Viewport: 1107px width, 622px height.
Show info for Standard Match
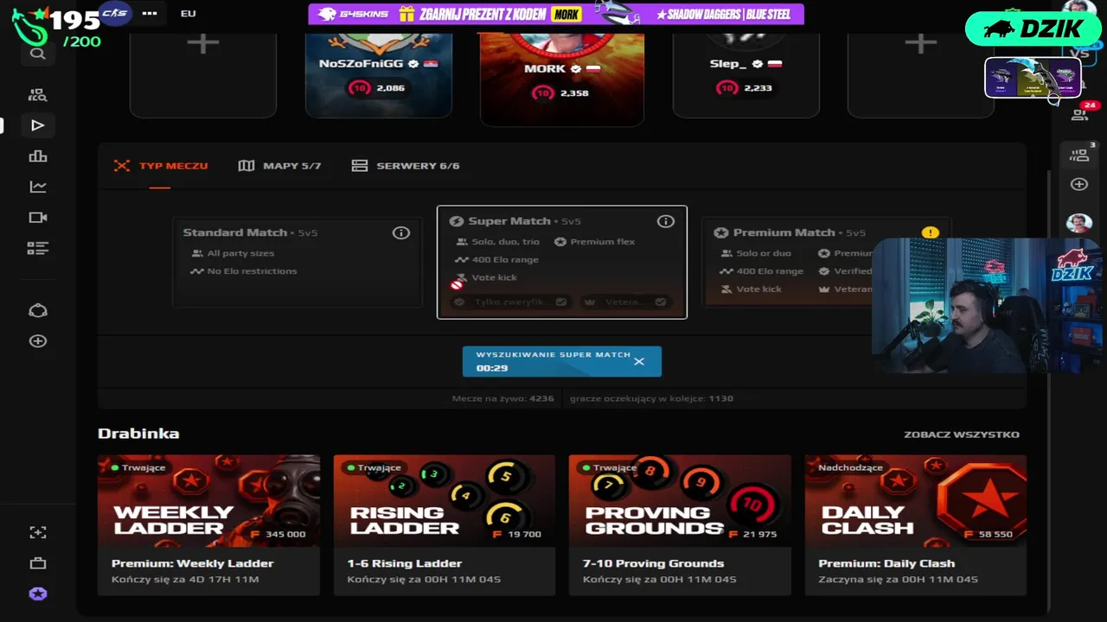tap(400, 232)
